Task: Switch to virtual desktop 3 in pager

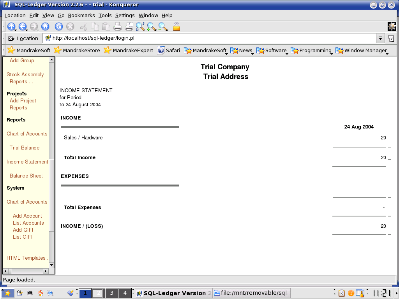Action: [112, 293]
